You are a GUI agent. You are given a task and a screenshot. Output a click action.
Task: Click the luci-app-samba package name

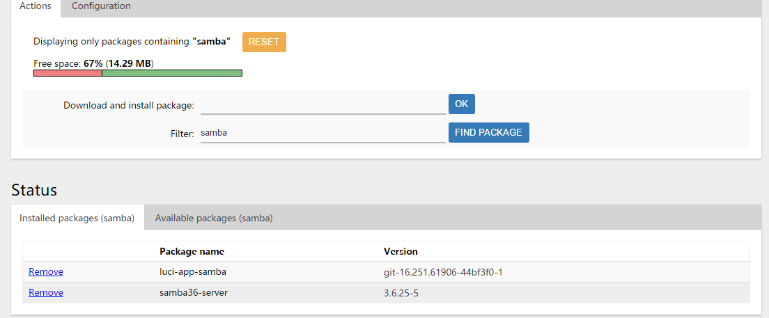pos(193,272)
